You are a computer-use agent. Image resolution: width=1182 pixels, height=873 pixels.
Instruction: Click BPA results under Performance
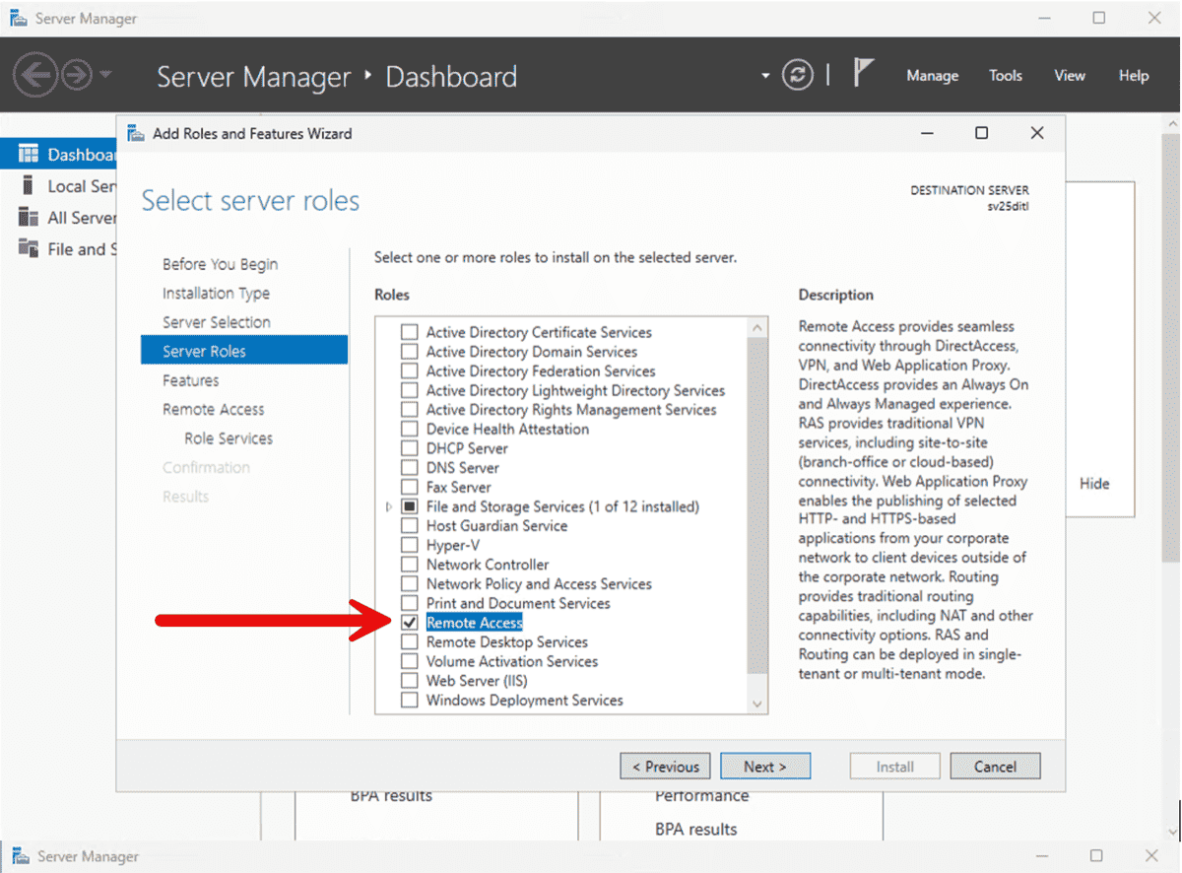point(695,830)
